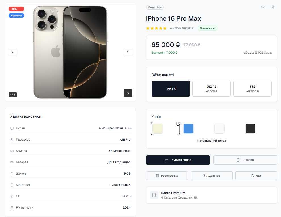Image resolution: width=281 pixels, height=217 pixels.
Task: Play the product video
Action: 128,93
